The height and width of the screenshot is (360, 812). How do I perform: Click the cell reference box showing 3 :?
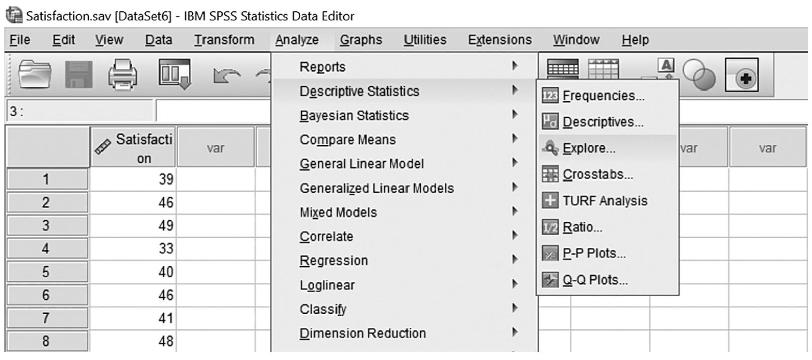[79, 111]
